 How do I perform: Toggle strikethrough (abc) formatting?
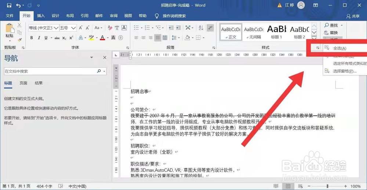coord(57,38)
